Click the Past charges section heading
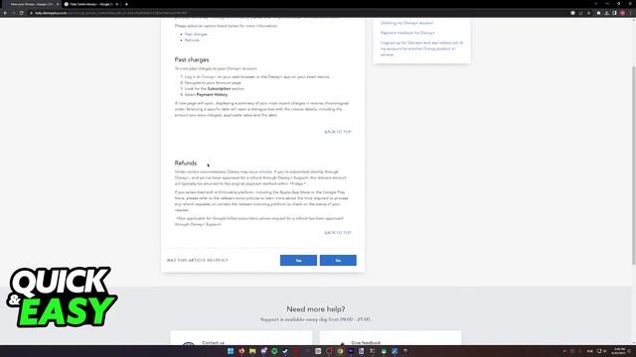Screen dimensions: 636x357 point(192,59)
